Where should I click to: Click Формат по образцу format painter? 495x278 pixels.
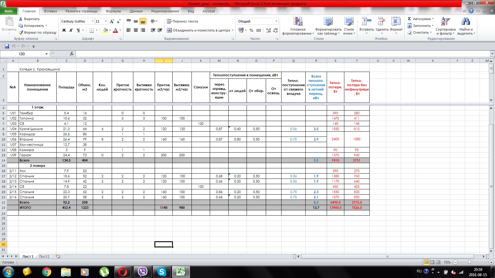pos(37,32)
